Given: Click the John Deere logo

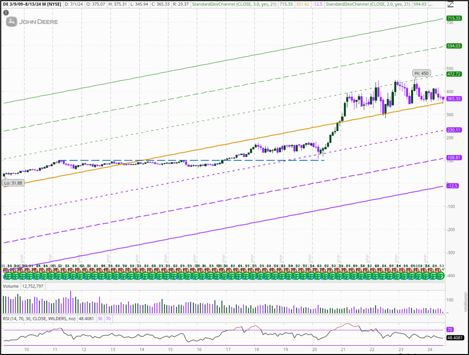Looking at the screenshot, I should click(x=32, y=22).
